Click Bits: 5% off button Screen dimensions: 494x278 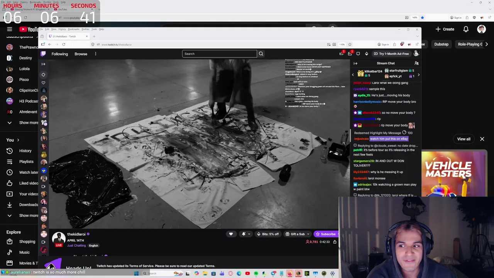point(267,234)
